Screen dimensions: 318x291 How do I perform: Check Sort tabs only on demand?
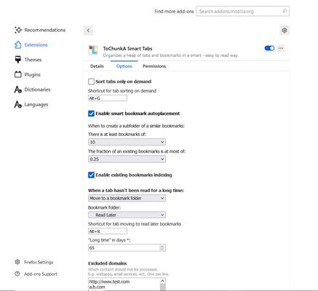pos(91,81)
